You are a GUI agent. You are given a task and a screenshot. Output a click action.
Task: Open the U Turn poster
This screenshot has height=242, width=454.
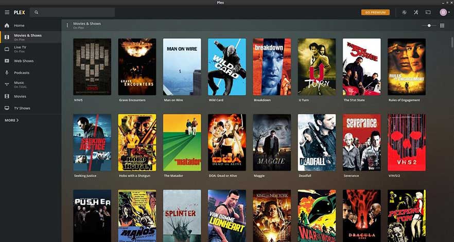(317, 67)
